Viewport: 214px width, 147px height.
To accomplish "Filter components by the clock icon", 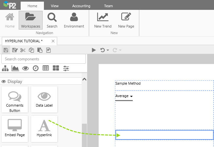I will tap(35, 68).
